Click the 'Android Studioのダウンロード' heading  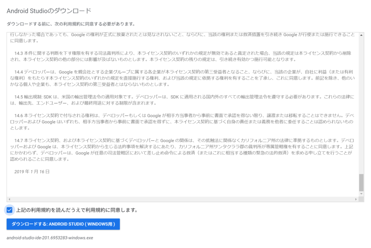click(49, 11)
